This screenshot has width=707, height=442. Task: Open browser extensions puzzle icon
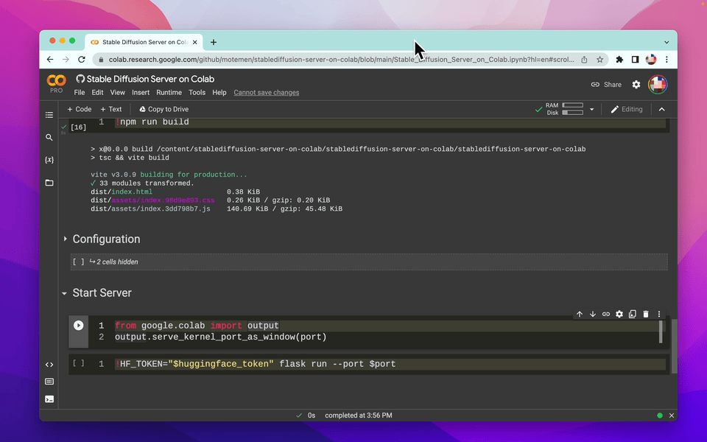tap(619, 60)
